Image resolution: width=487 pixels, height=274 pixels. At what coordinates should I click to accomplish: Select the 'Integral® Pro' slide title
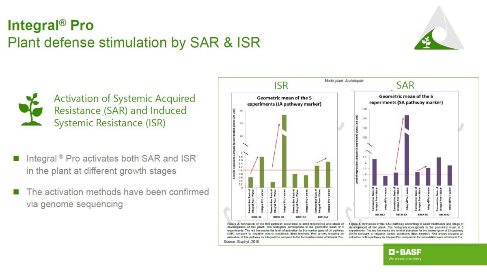click(51, 26)
